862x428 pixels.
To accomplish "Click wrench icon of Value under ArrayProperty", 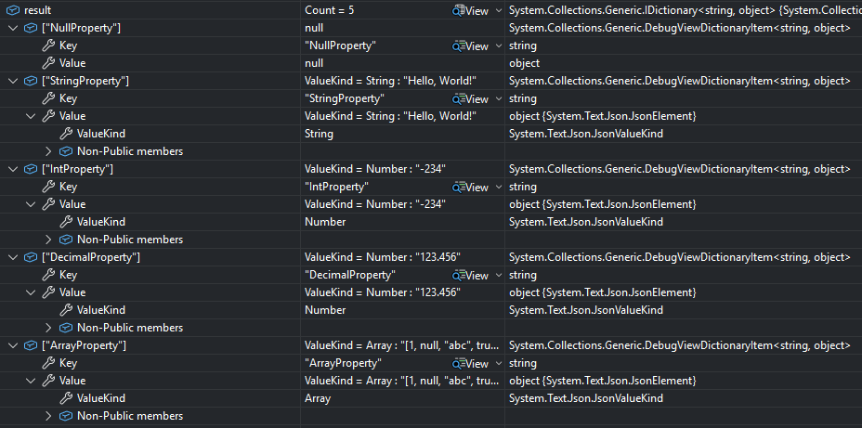I will click(x=49, y=381).
